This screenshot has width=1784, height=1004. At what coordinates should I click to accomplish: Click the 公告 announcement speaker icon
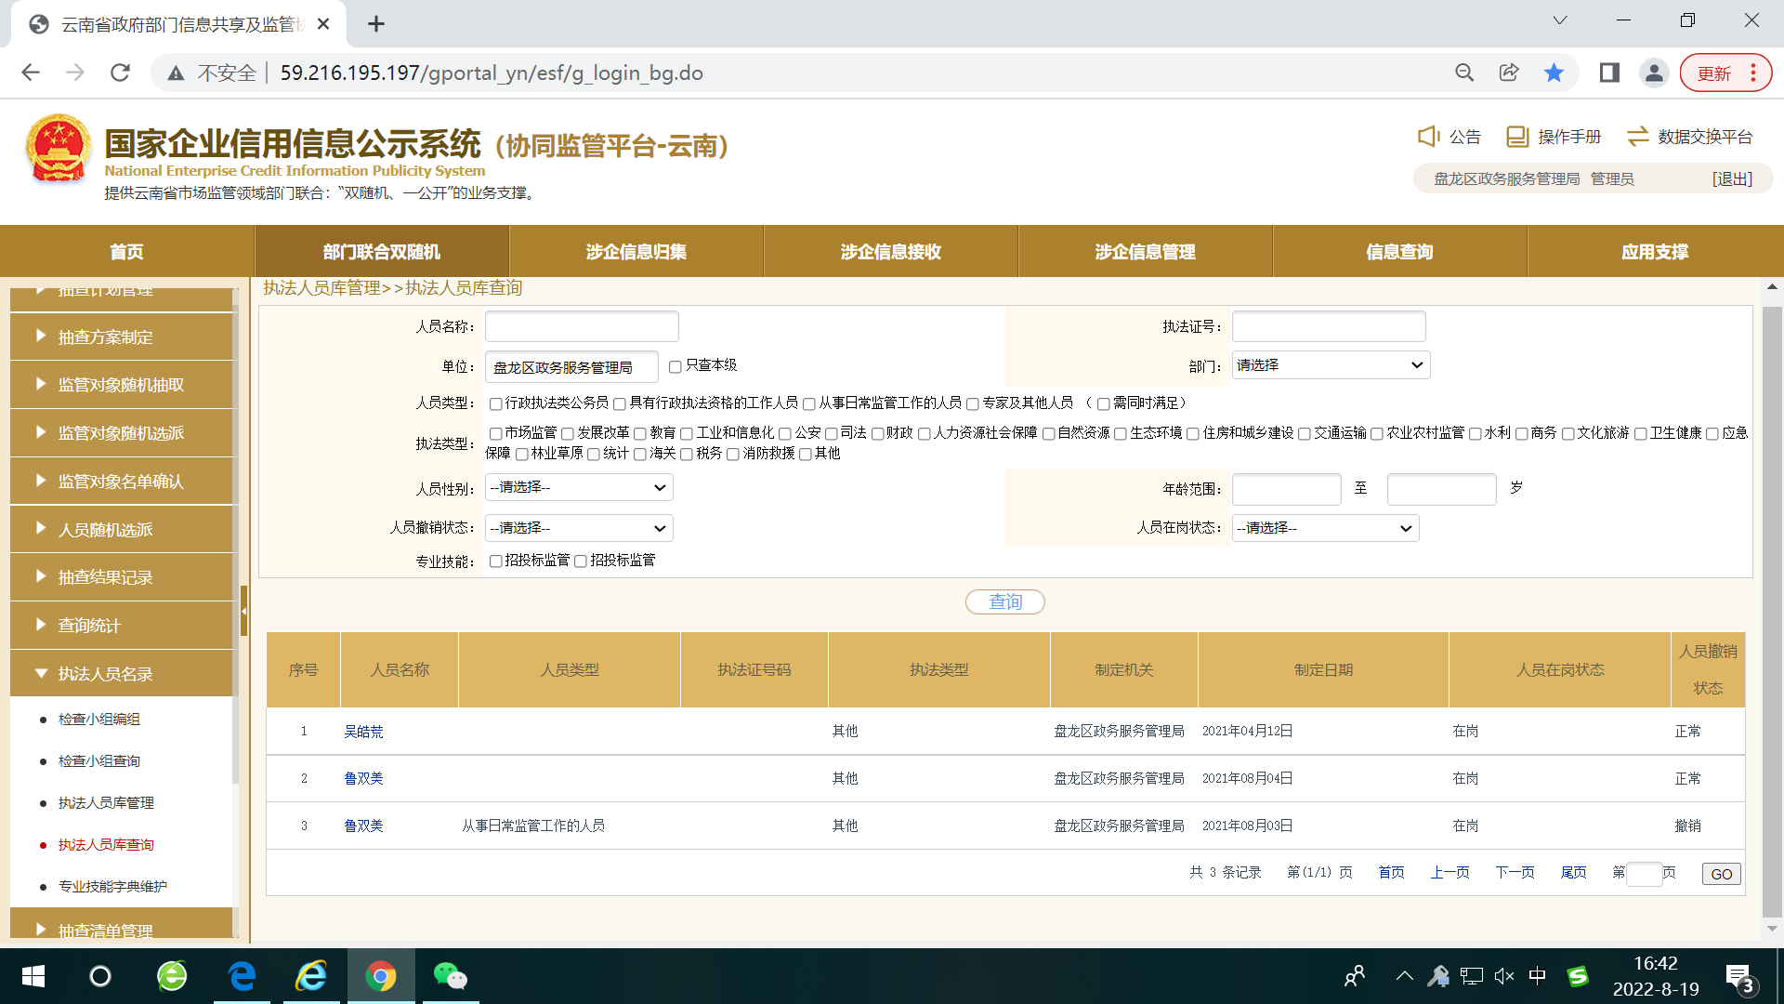(1427, 137)
